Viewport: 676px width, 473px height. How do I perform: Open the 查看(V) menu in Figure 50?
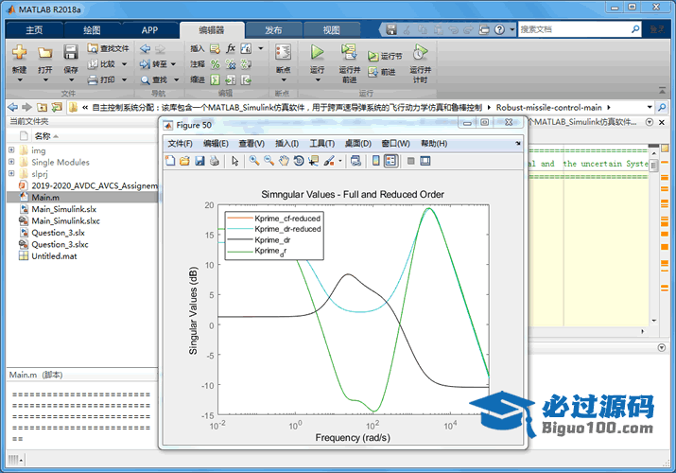pyautogui.click(x=251, y=144)
